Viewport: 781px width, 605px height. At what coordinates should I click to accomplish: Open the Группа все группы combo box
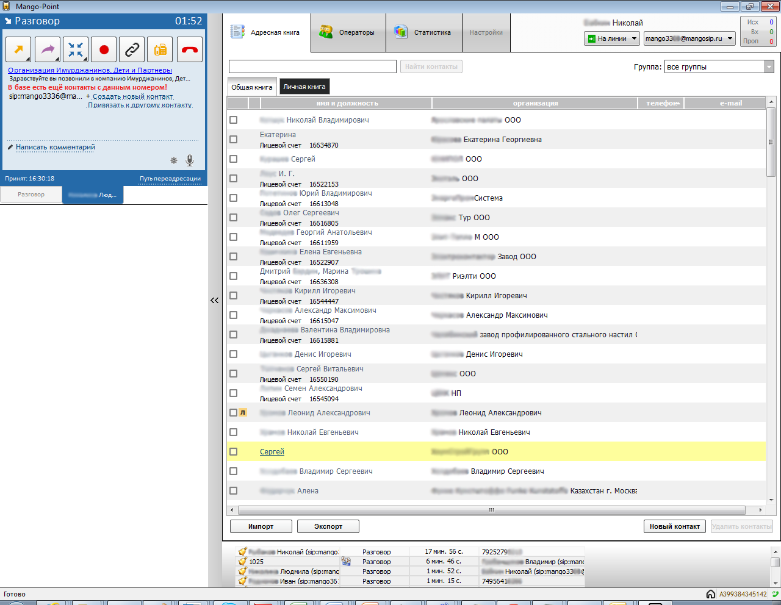[719, 67]
